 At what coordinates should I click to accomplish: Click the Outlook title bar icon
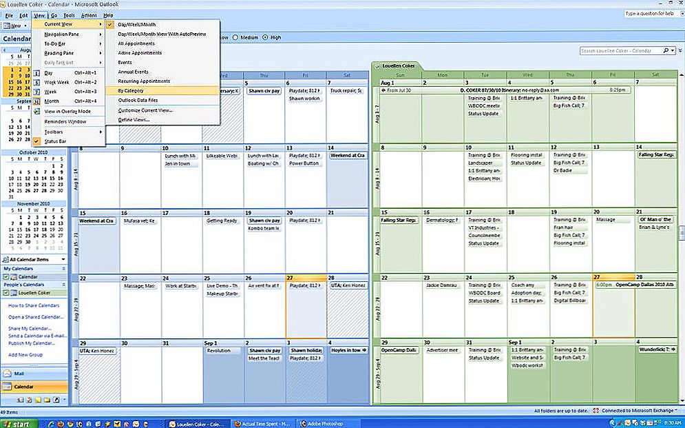pos(3,4)
